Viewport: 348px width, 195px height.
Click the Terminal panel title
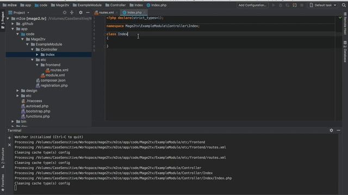(x=15, y=131)
